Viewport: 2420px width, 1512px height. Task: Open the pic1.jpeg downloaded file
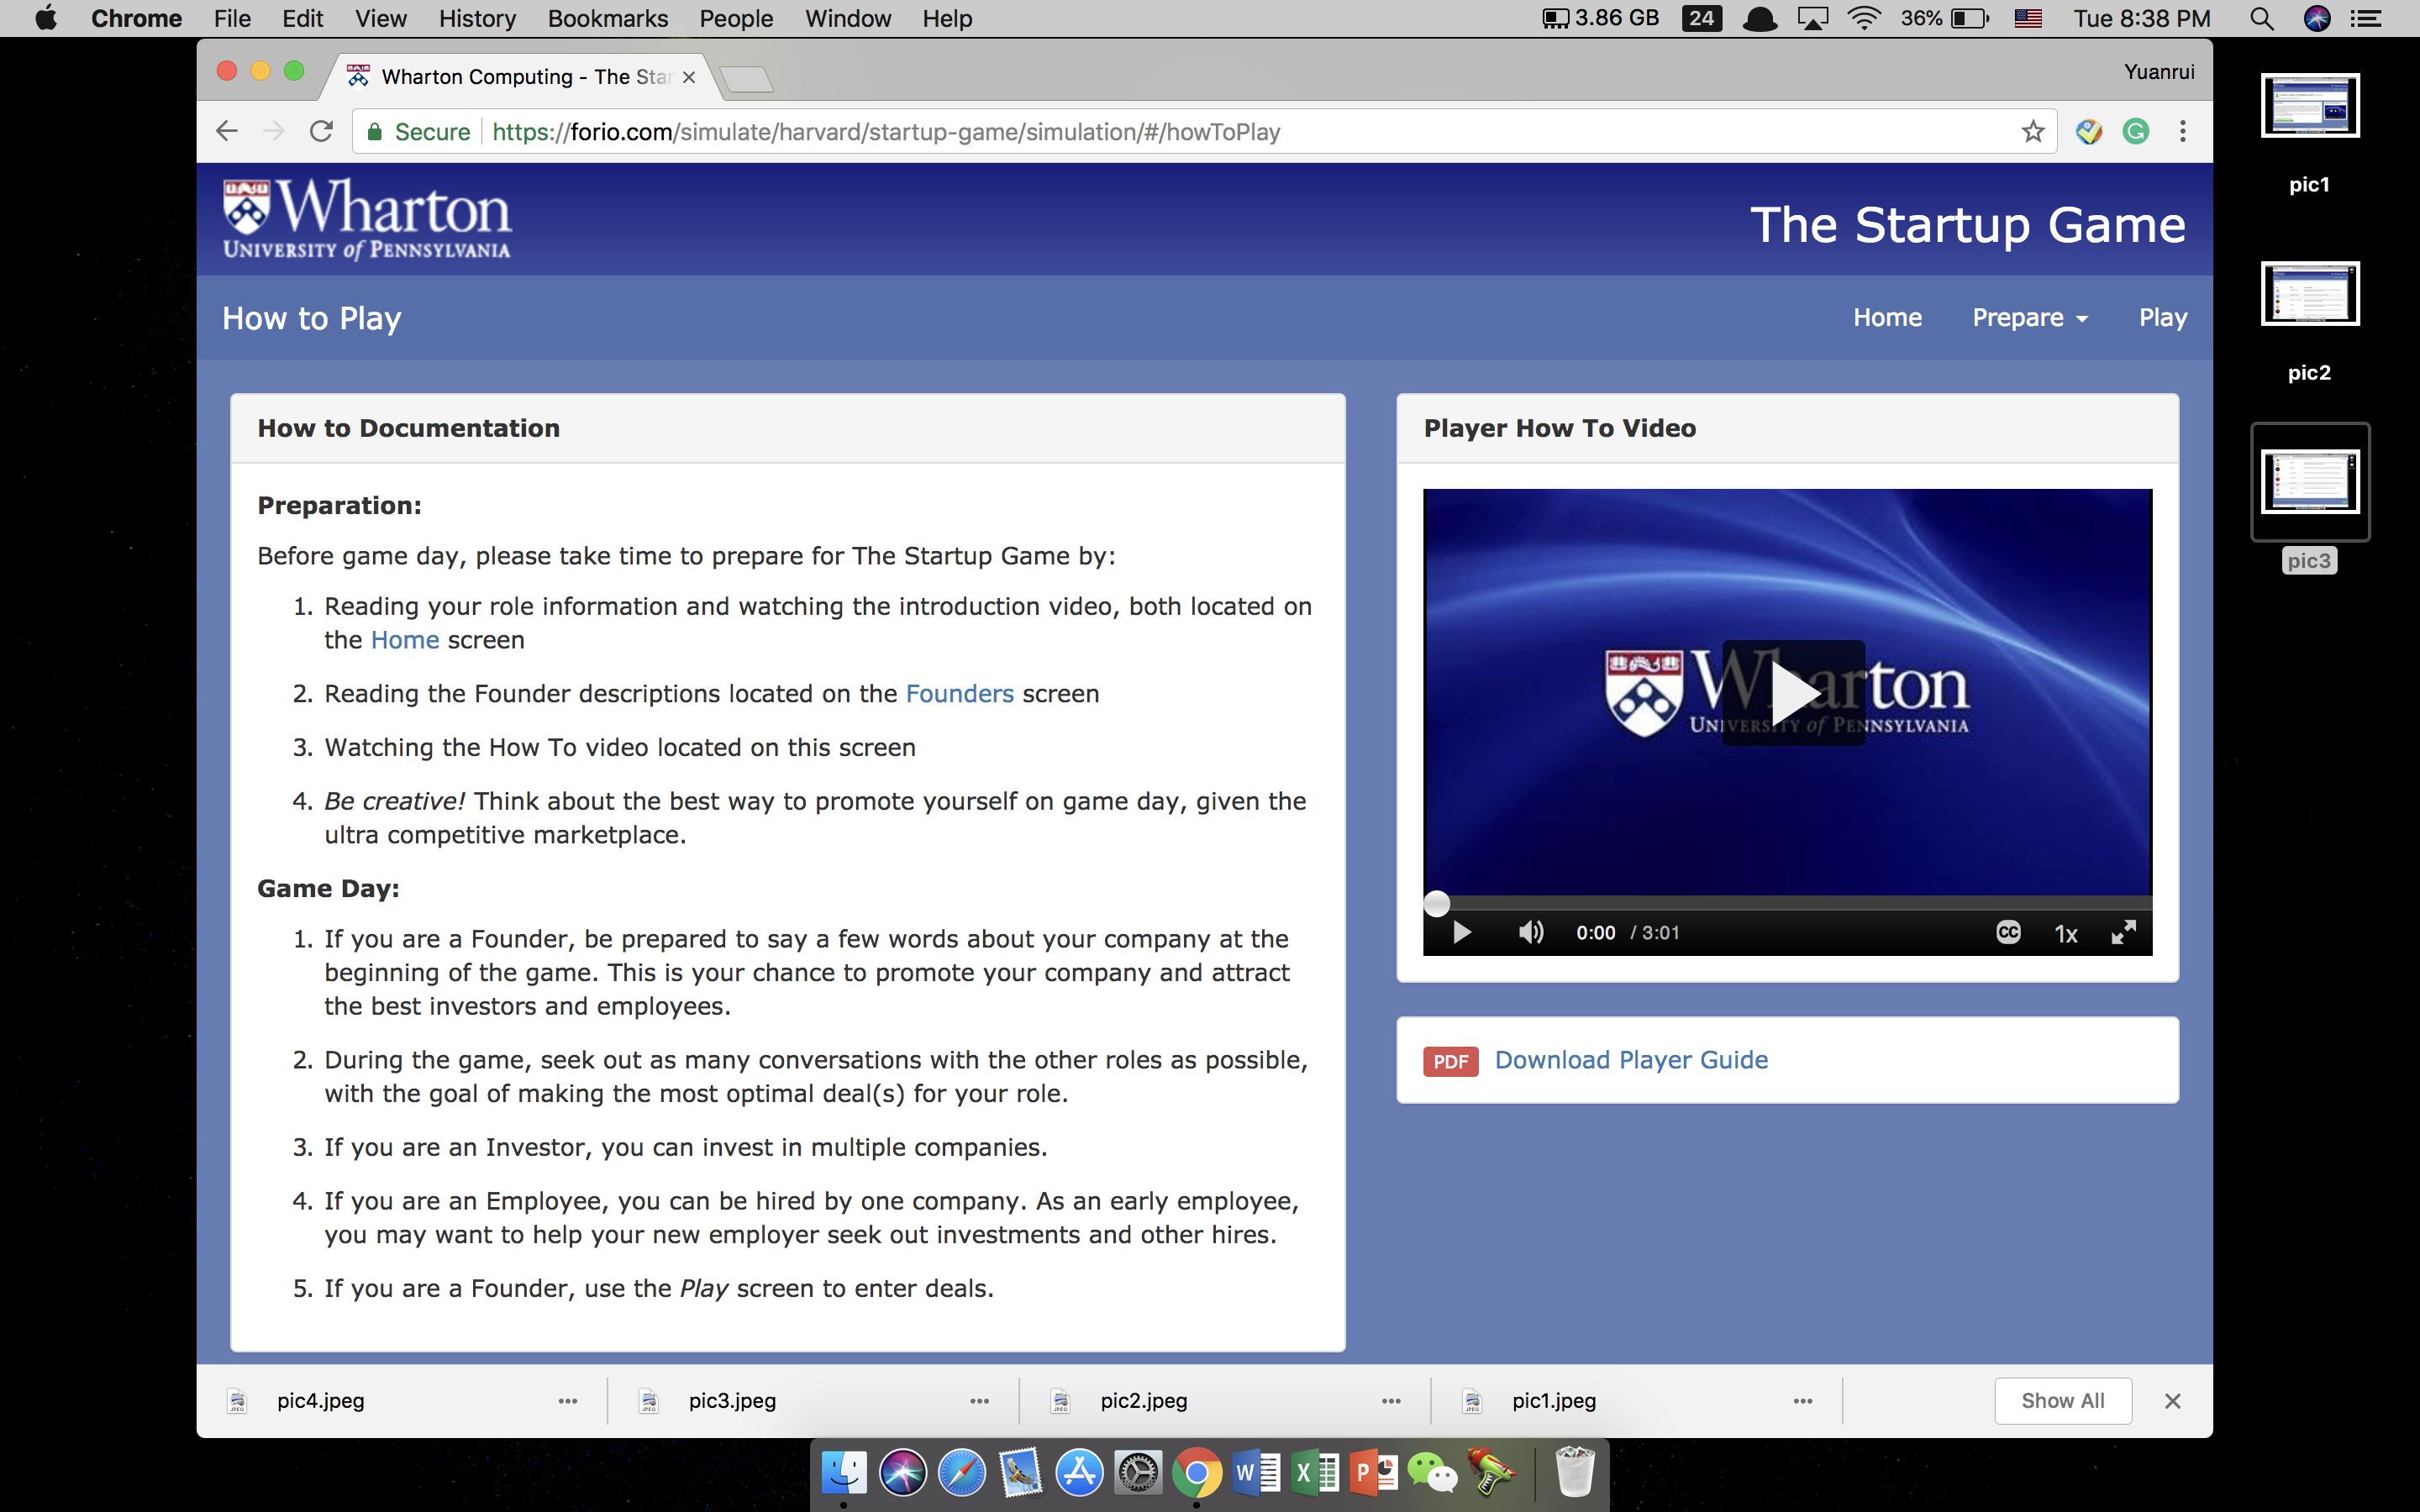(x=1555, y=1401)
